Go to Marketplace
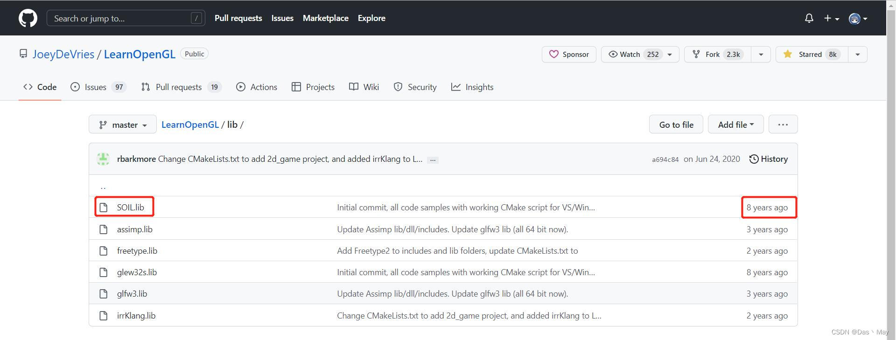Viewport: 896px width, 340px height. (326, 18)
